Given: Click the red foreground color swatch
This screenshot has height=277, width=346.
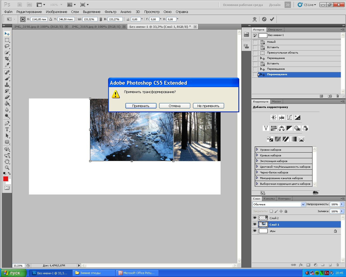Looking at the screenshot, I should click(x=6, y=179).
